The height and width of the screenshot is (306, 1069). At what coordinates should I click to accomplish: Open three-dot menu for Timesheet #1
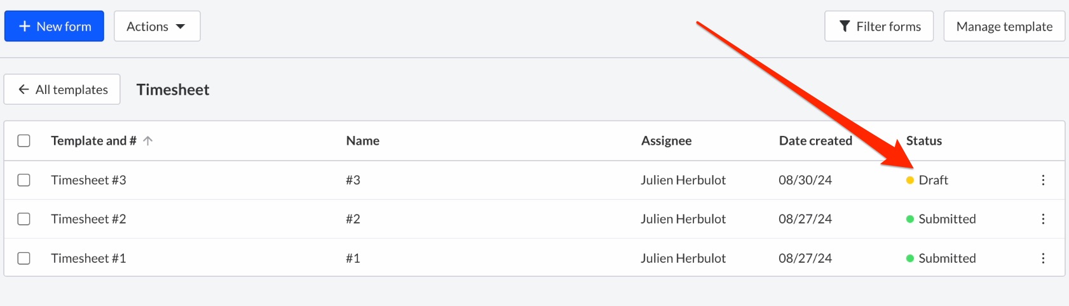coord(1043,258)
